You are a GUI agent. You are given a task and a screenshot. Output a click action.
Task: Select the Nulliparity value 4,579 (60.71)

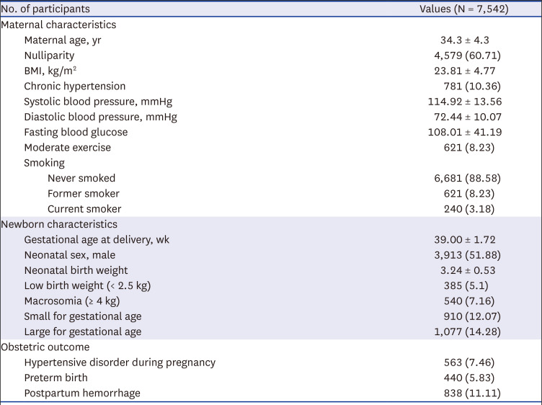[x=465, y=55]
